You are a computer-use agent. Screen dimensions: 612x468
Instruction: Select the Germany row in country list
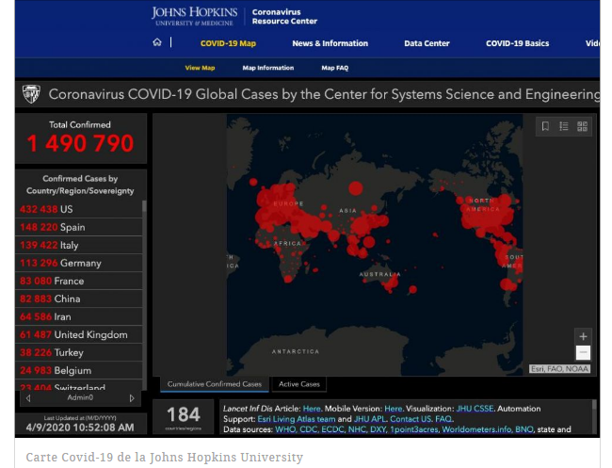(x=79, y=263)
